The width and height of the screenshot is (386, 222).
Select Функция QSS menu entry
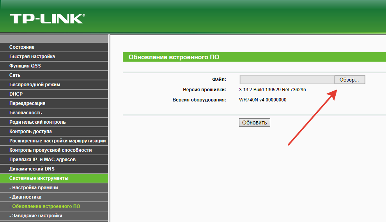click(54, 66)
